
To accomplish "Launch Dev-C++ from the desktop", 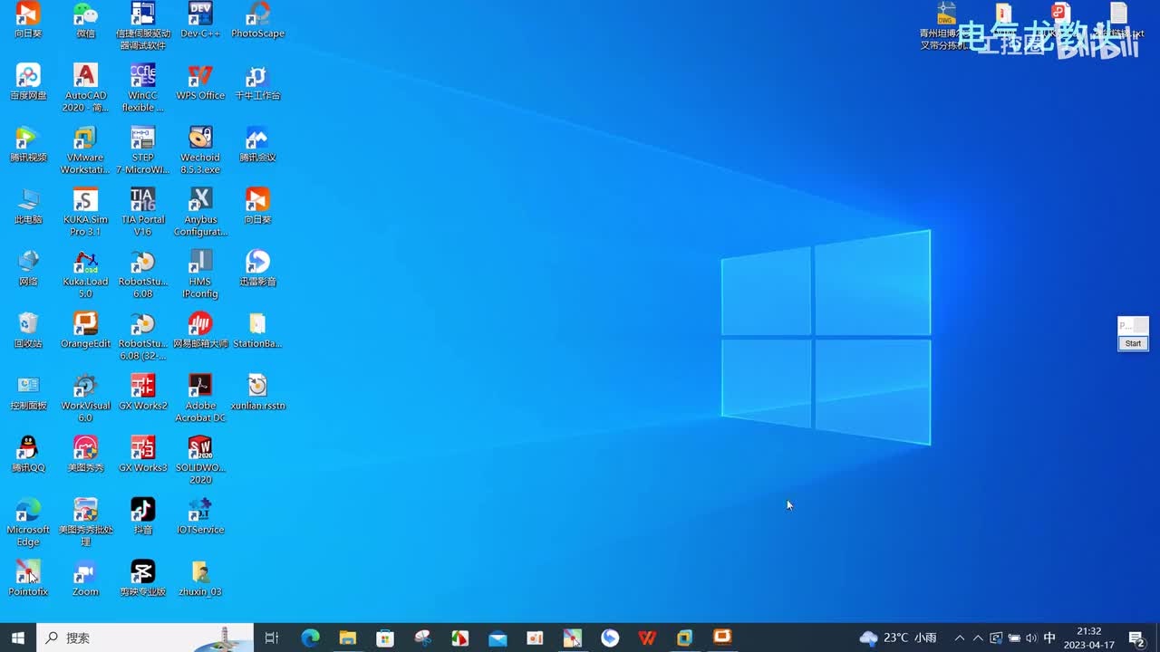I will 200,20.
